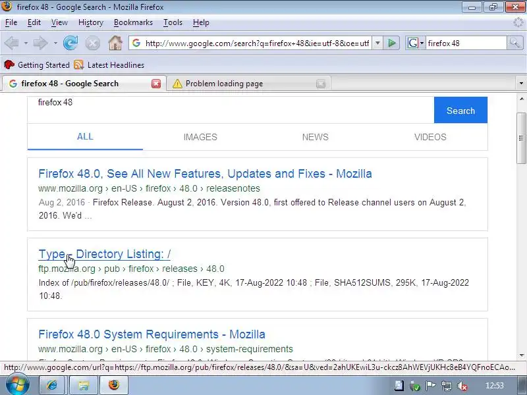527x395 pixels.
Task: Click the vertical scrollbar thumb
Action: [x=521, y=138]
